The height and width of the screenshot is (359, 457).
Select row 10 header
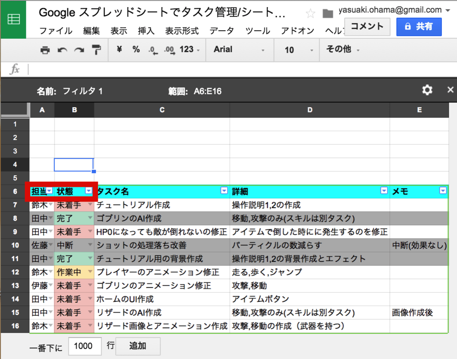[15, 245]
